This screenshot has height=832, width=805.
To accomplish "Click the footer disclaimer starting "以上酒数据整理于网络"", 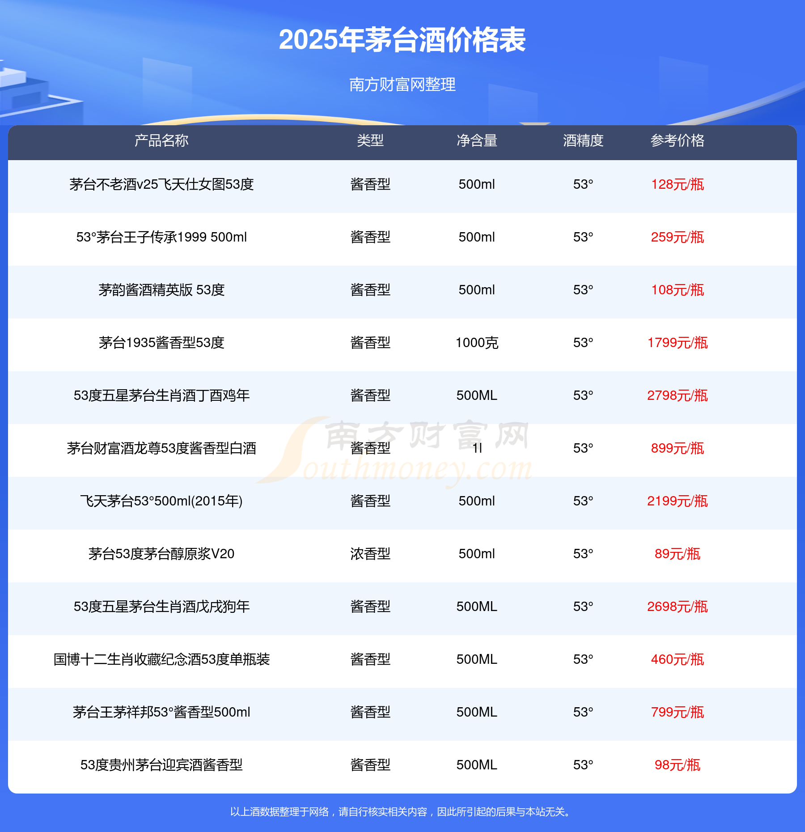I will [x=402, y=812].
